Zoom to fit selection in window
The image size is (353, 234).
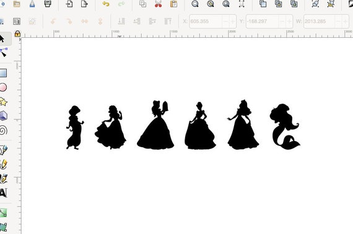(x=195, y=4)
